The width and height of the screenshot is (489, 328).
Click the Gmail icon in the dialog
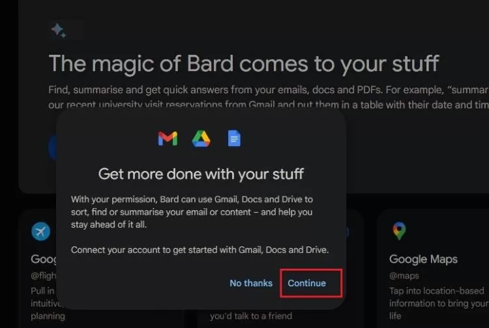pyautogui.click(x=168, y=139)
